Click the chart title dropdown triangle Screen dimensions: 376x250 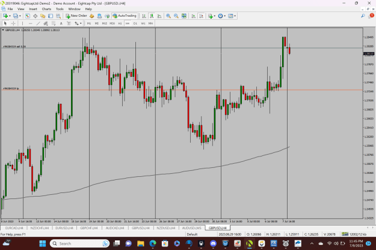[x=3, y=30]
